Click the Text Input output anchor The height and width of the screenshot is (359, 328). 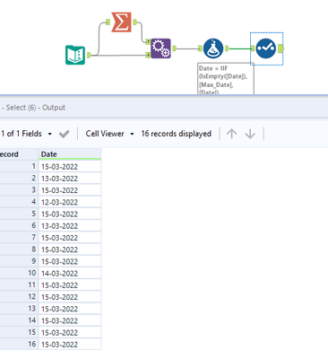coord(89,55)
